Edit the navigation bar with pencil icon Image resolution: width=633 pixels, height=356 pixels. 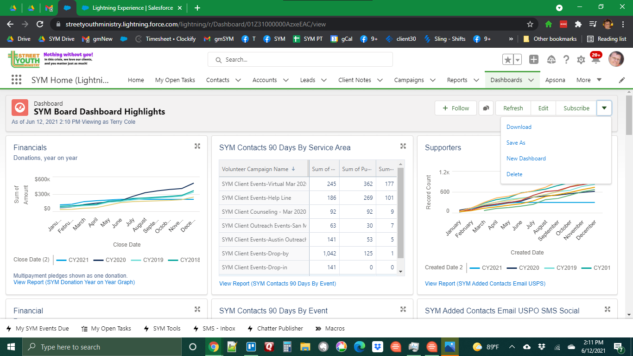(x=622, y=80)
